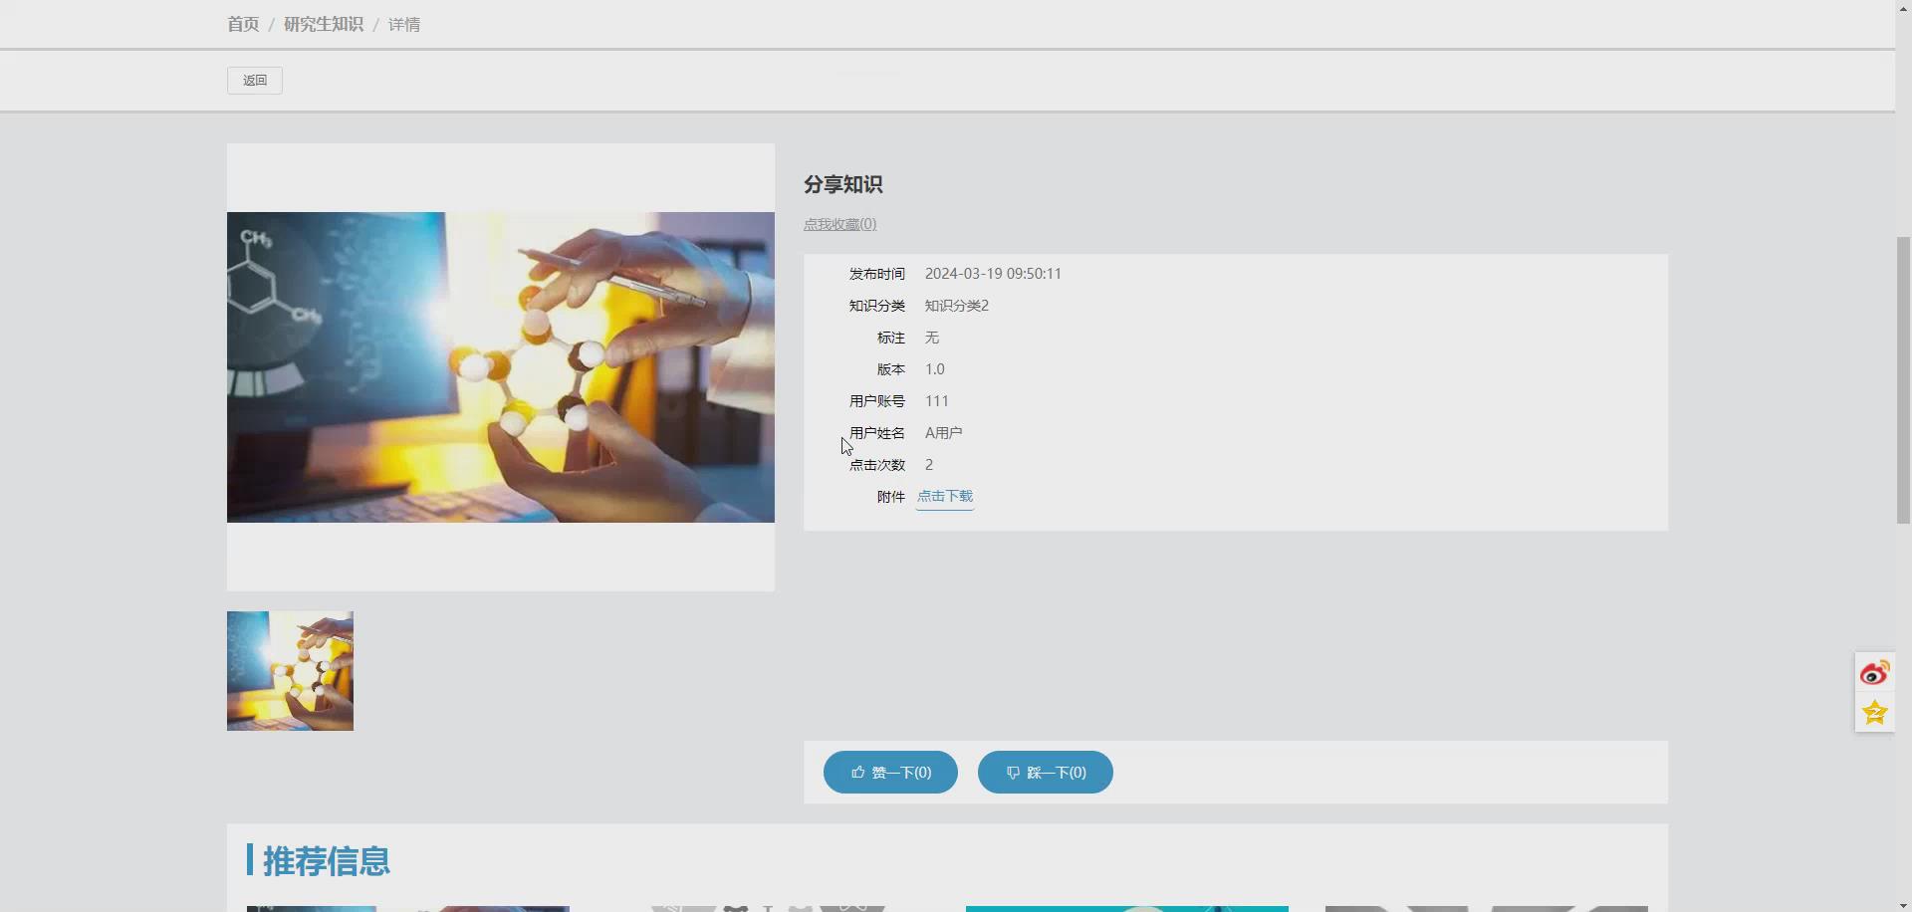Click the thumbs-down icon on 踩一下 button
The image size is (1912, 912).
[x=1013, y=772]
